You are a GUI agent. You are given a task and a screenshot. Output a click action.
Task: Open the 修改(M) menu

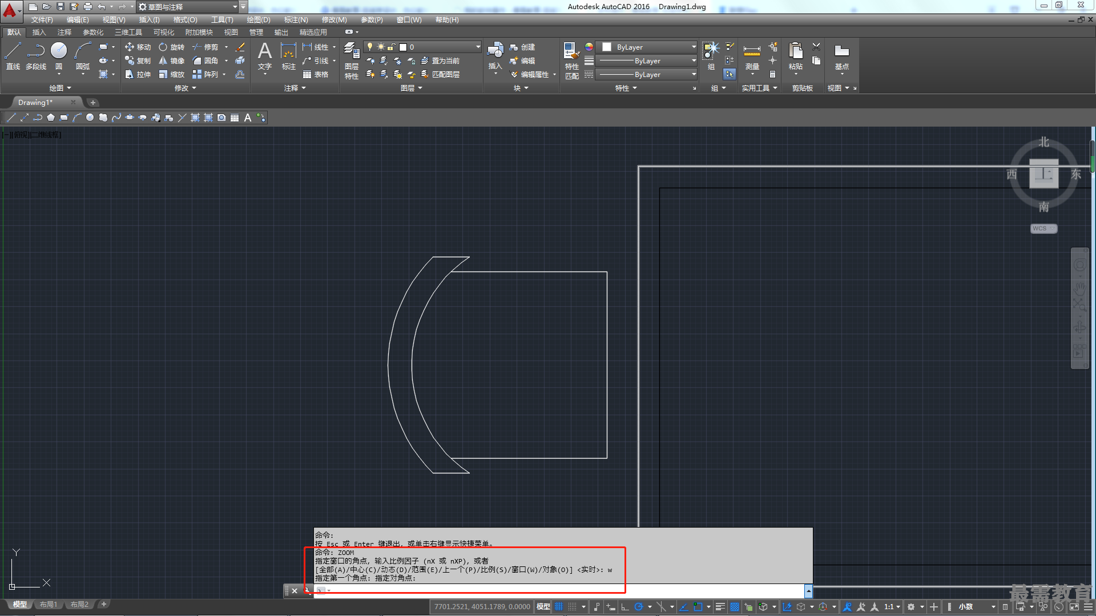[x=334, y=20]
